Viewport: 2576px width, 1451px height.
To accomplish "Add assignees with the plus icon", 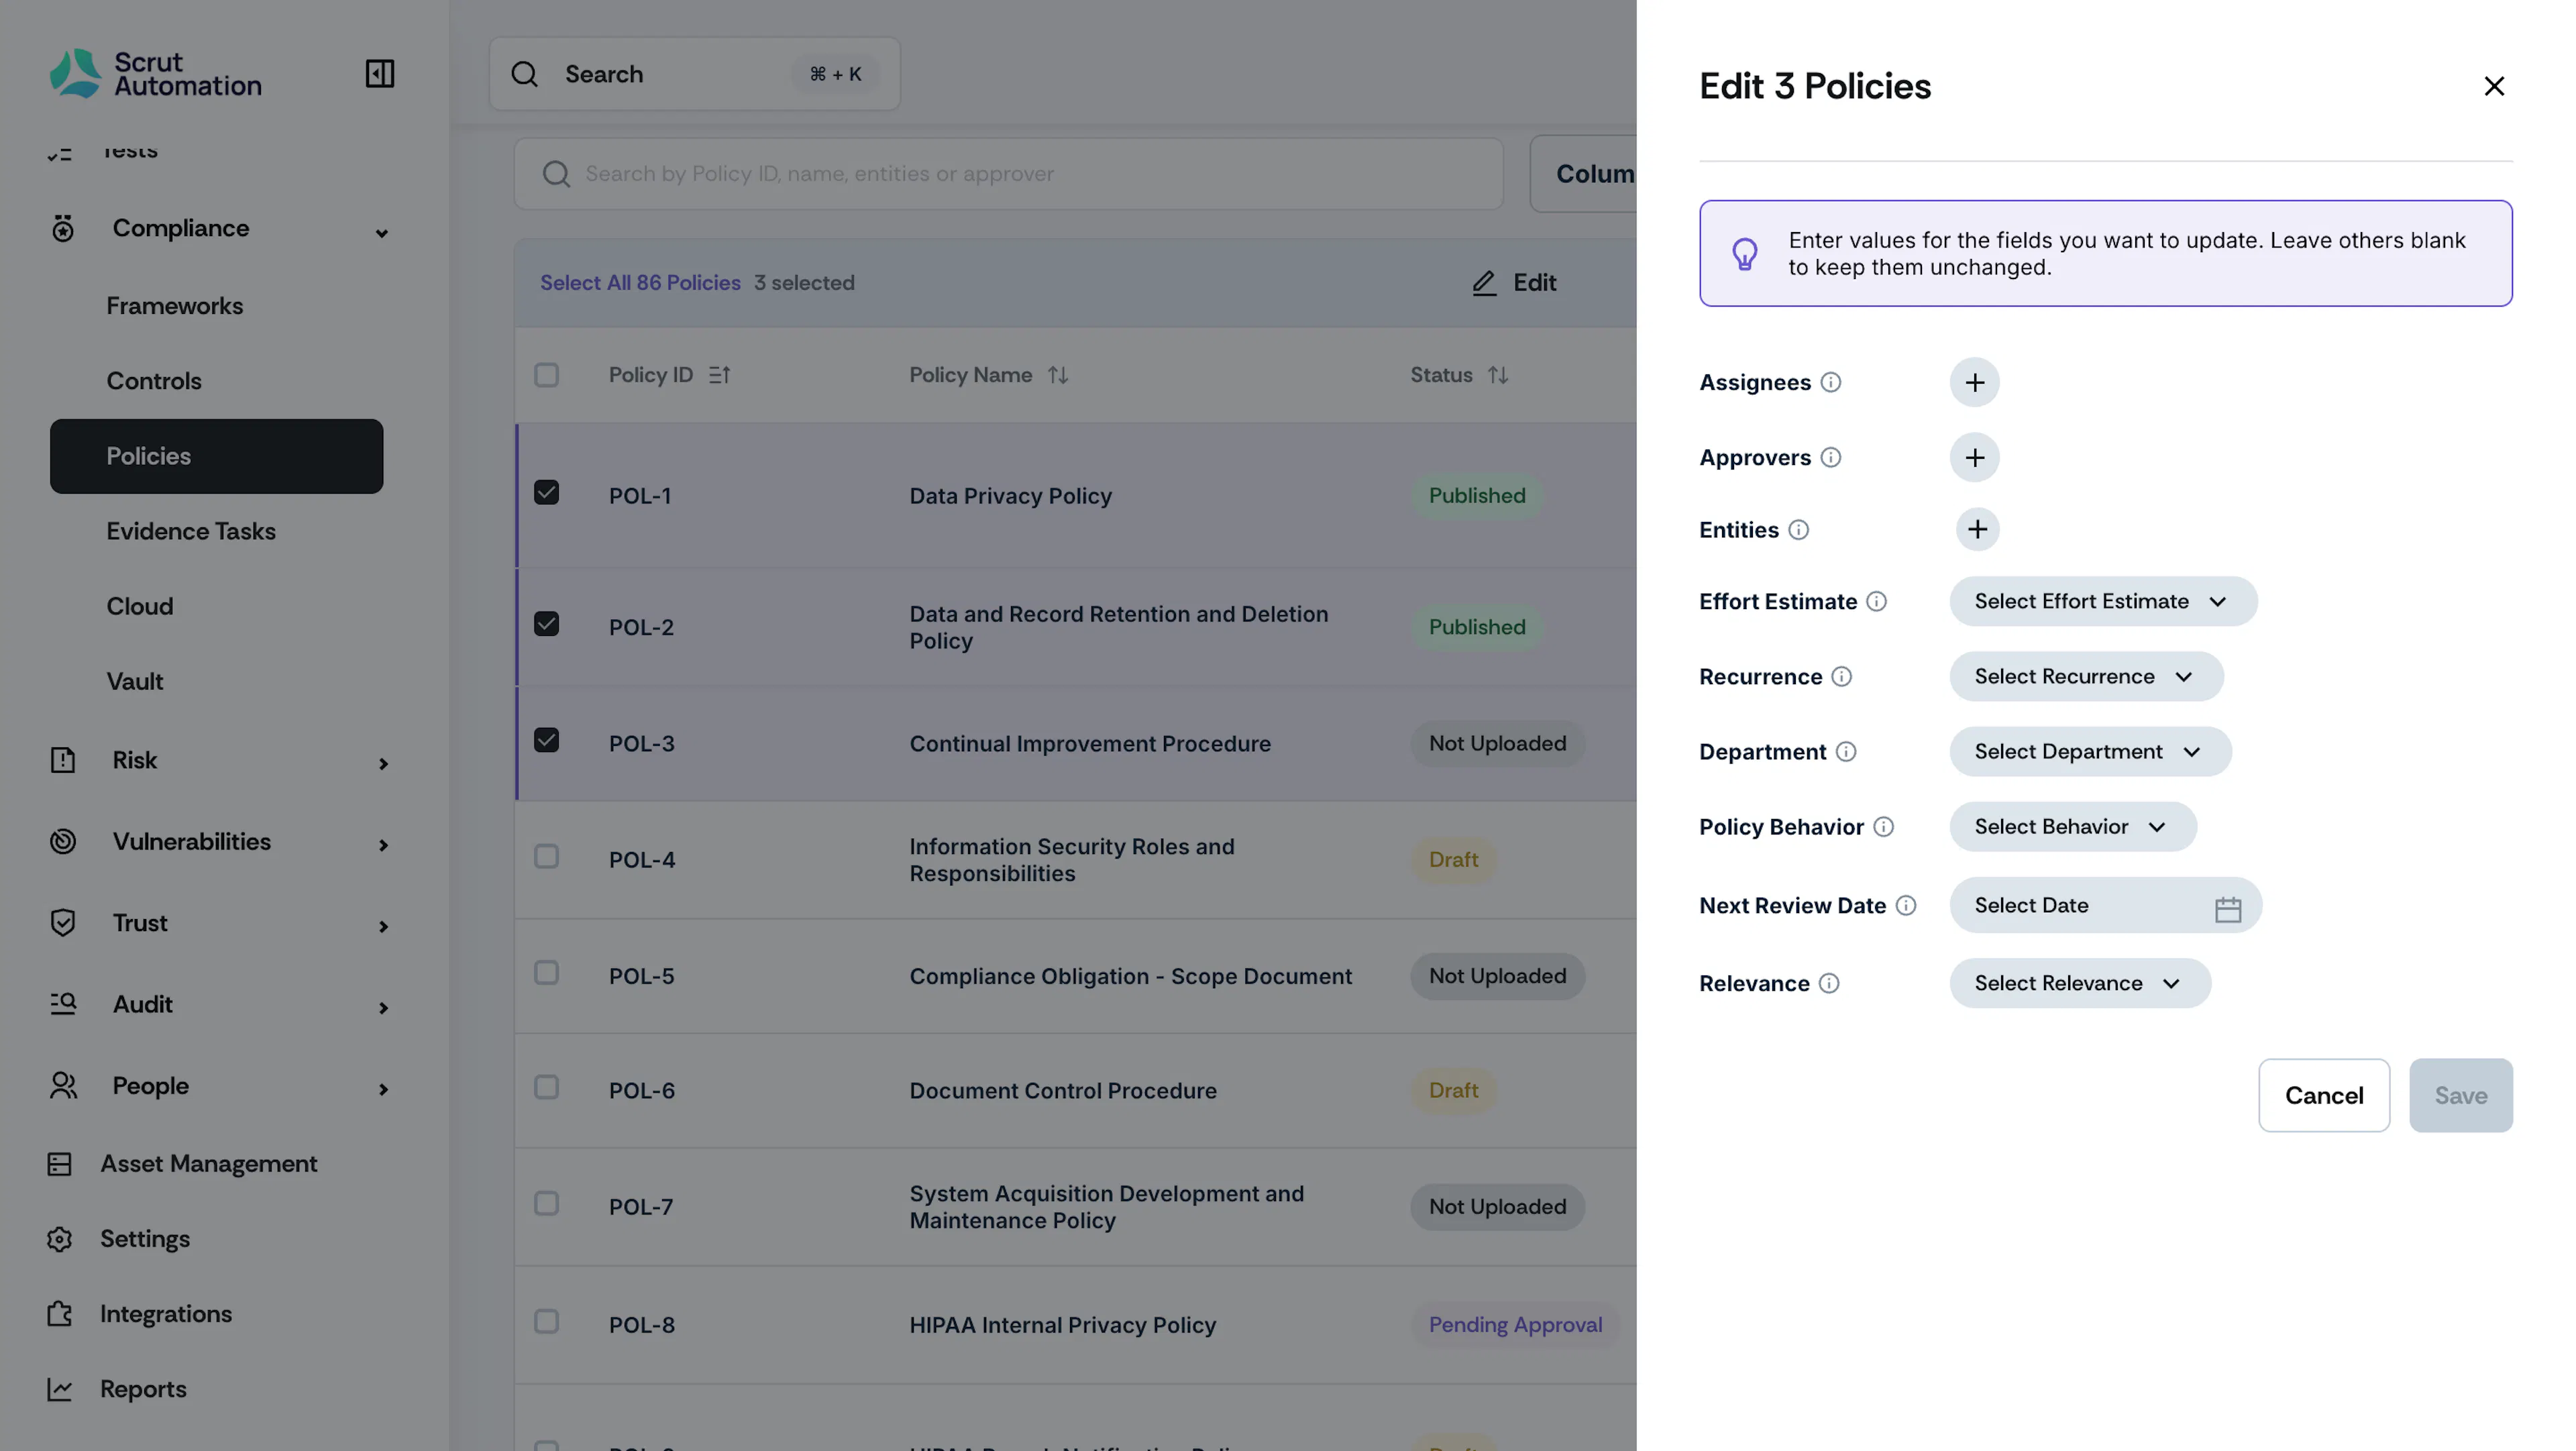I will coord(1974,382).
